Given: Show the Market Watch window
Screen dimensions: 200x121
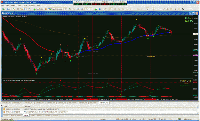Looking at the screenshot, I should pyautogui.click(x=14, y=9).
